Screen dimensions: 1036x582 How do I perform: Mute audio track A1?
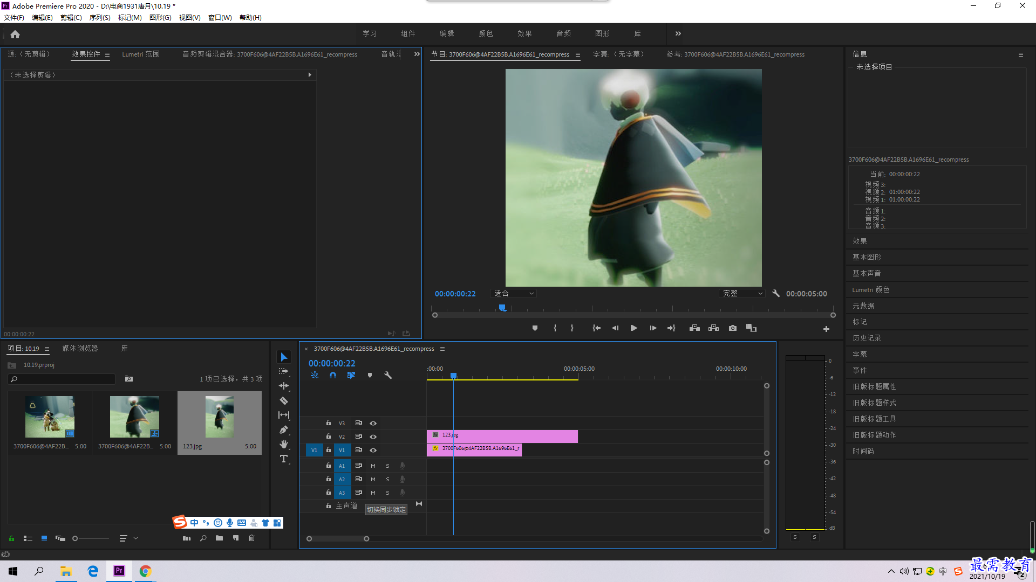coord(373,466)
